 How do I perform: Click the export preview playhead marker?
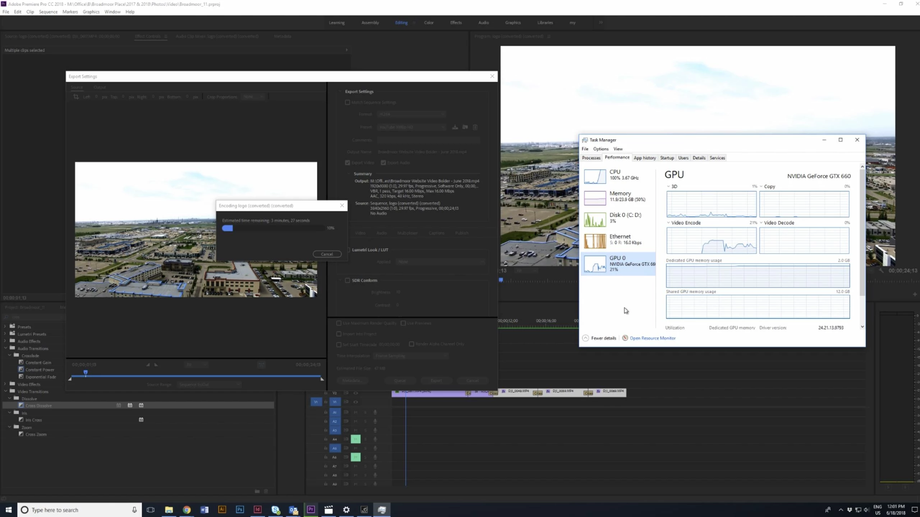[x=86, y=373]
